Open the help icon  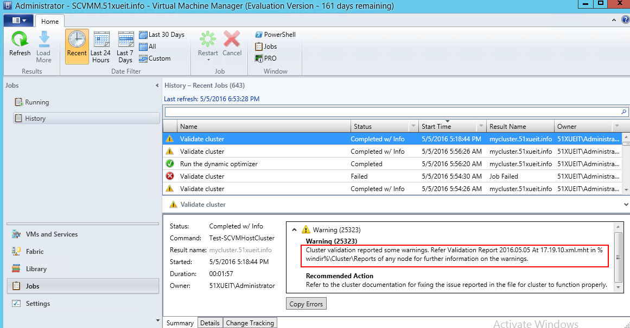click(626, 19)
